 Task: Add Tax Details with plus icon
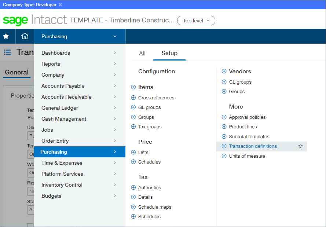[133, 197]
